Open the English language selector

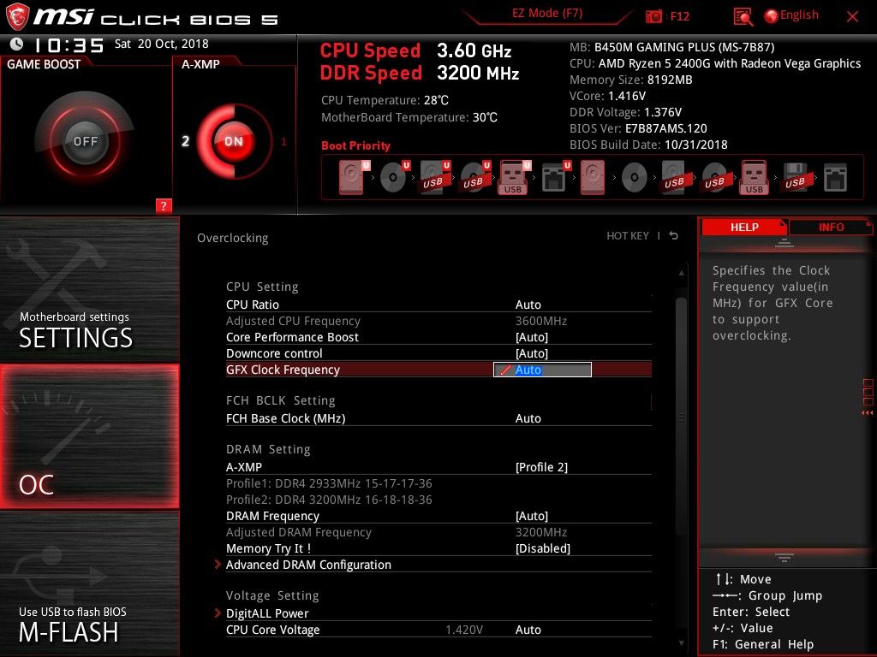791,15
